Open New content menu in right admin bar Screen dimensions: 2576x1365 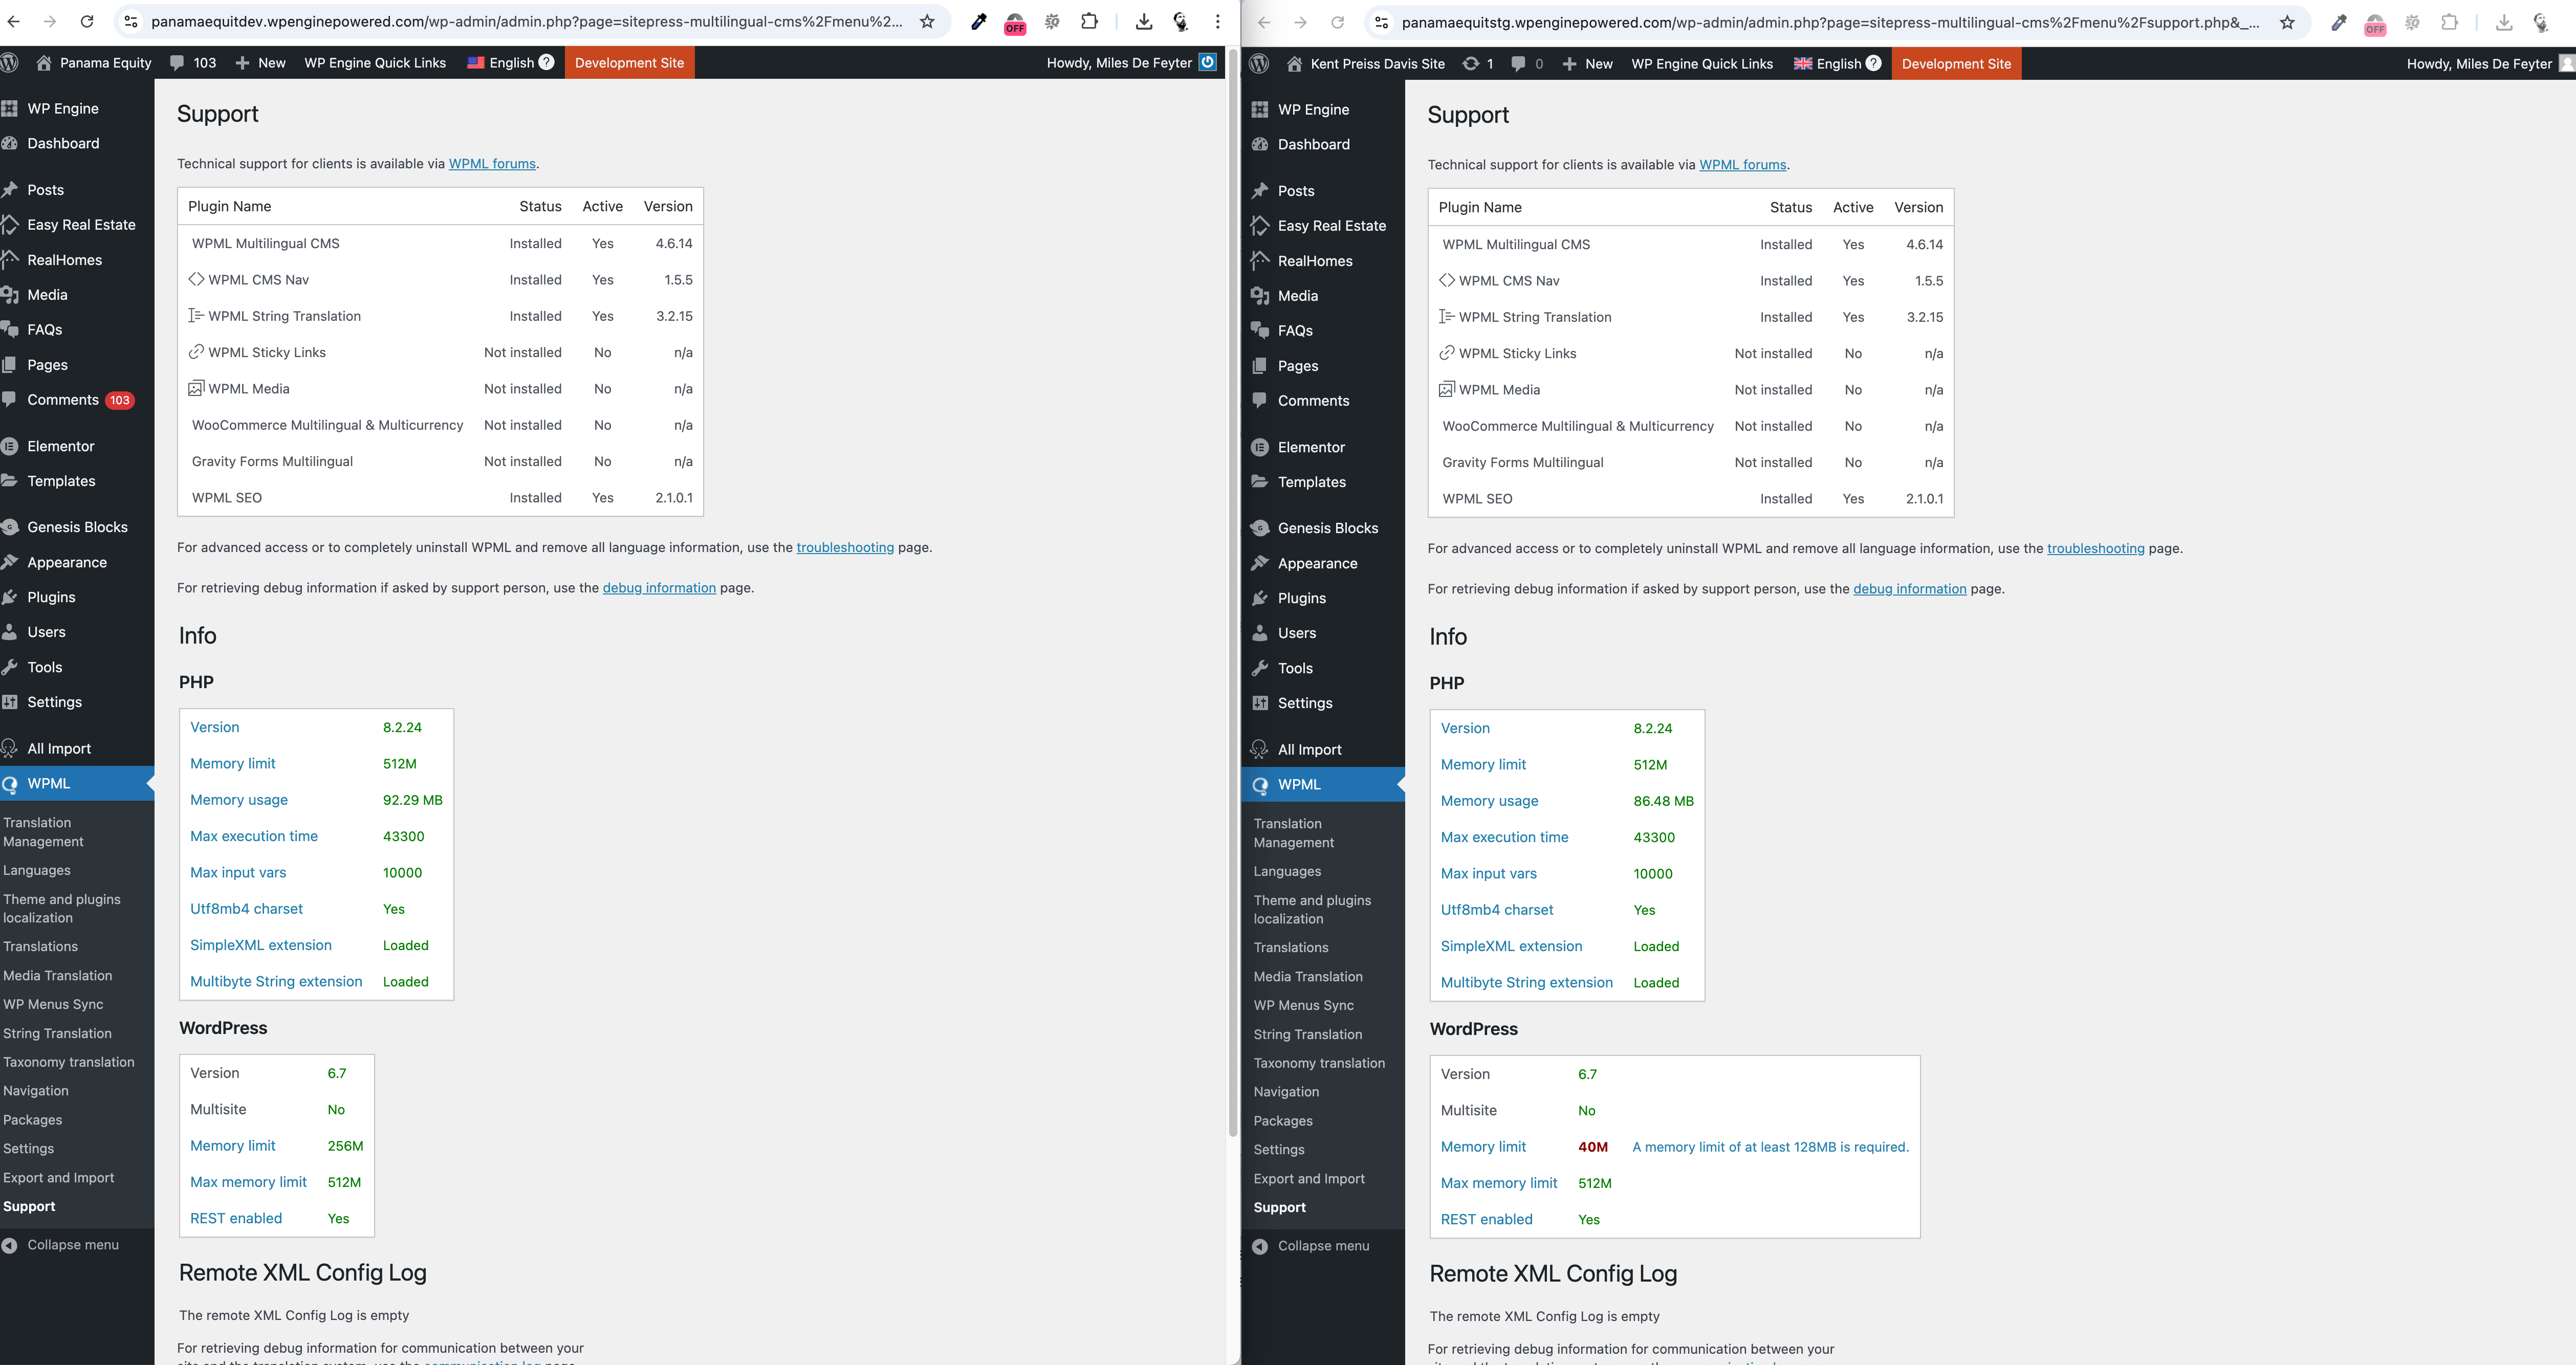pyautogui.click(x=1587, y=63)
